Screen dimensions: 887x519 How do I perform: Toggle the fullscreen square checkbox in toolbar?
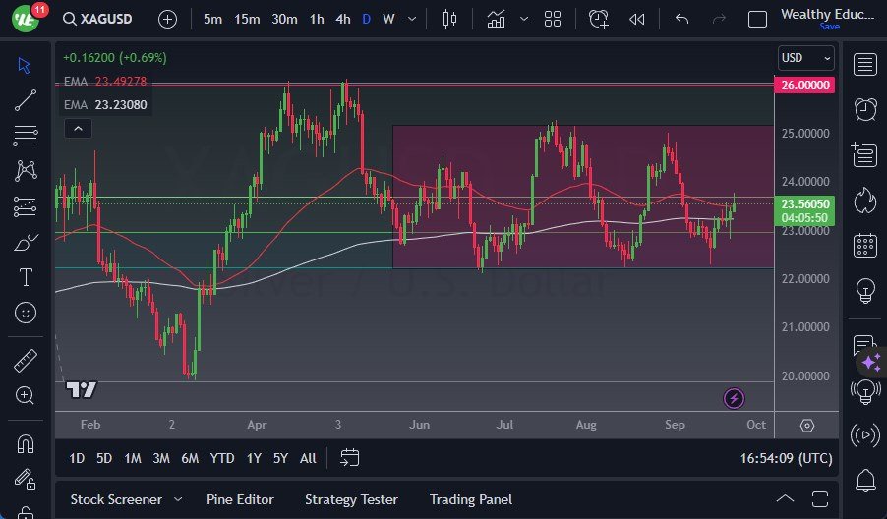[x=757, y=19]
